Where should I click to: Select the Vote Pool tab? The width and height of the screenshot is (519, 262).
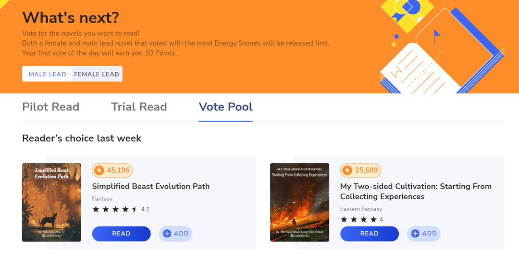pyautogui.click(x=225, y=107)
